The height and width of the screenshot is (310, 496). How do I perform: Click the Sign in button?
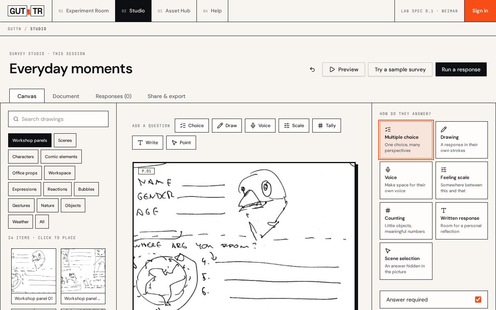480,11
